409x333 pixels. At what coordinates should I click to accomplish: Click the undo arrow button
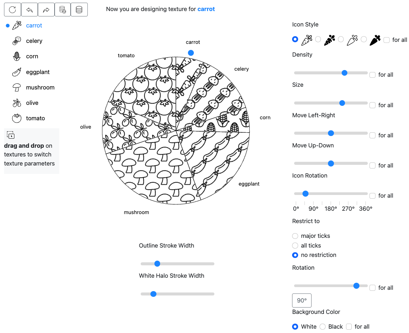(x=29, y=10)
